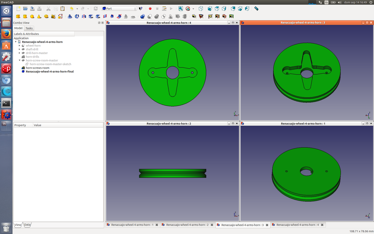Collapse the horn-screw-room-master node

point(20,61)
